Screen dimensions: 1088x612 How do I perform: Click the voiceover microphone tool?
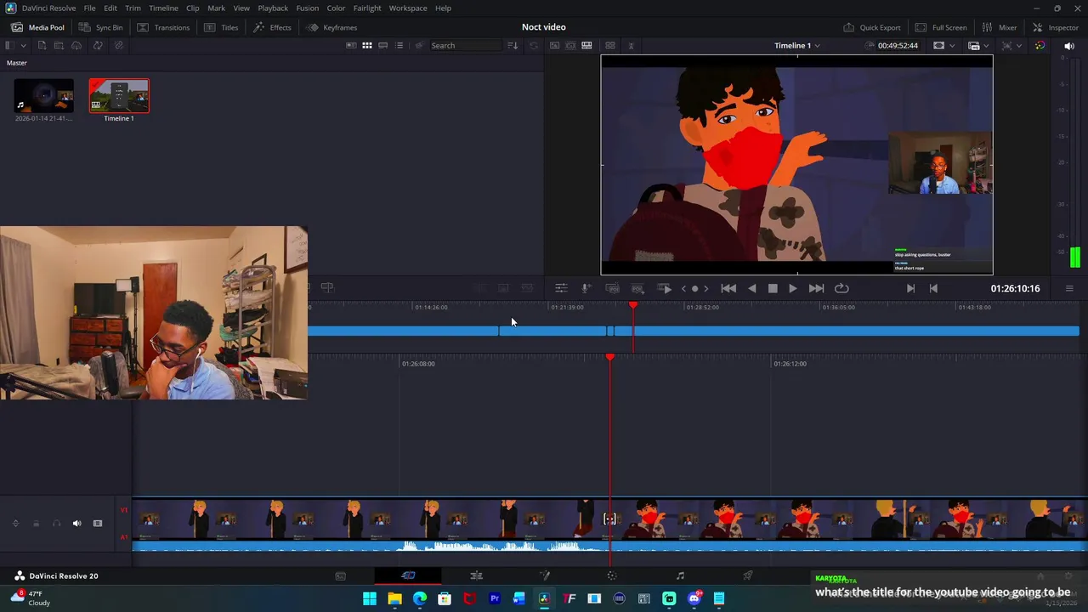click(586, 288)
